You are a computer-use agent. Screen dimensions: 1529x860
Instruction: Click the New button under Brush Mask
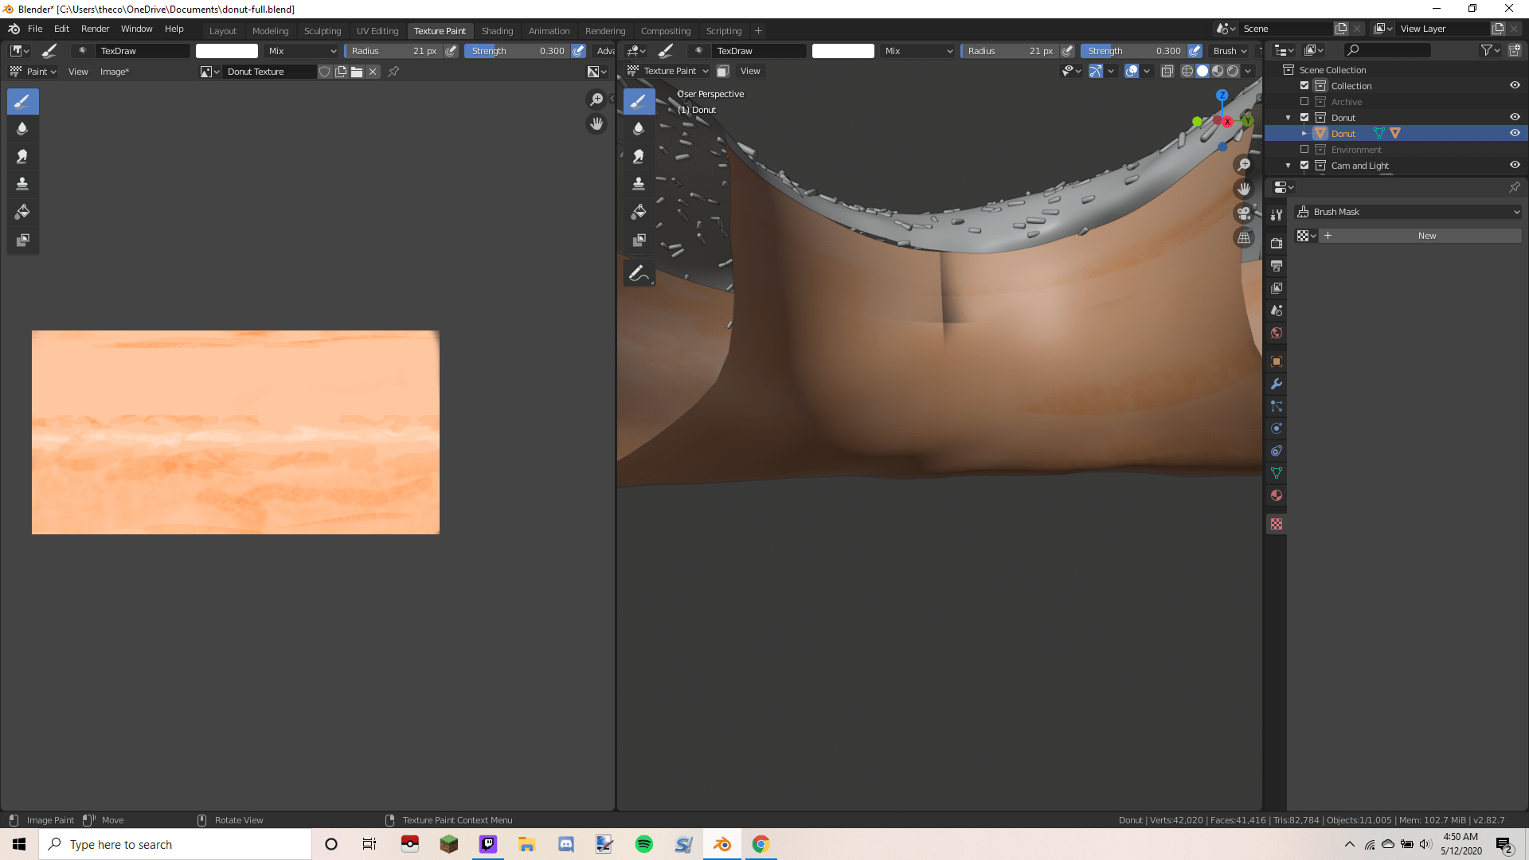pyautogui.click(x=1425, y=236)
